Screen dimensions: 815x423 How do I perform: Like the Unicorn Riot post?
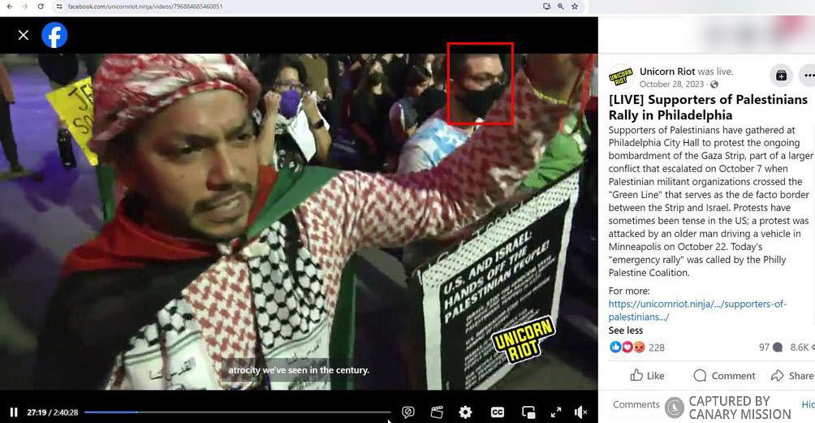[647, 375]
